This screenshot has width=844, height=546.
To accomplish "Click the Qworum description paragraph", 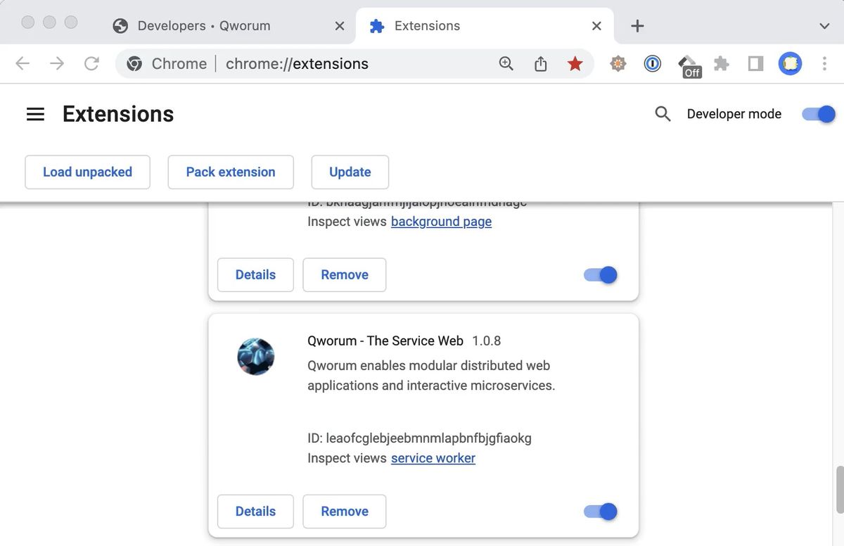I will pos(431,376).
